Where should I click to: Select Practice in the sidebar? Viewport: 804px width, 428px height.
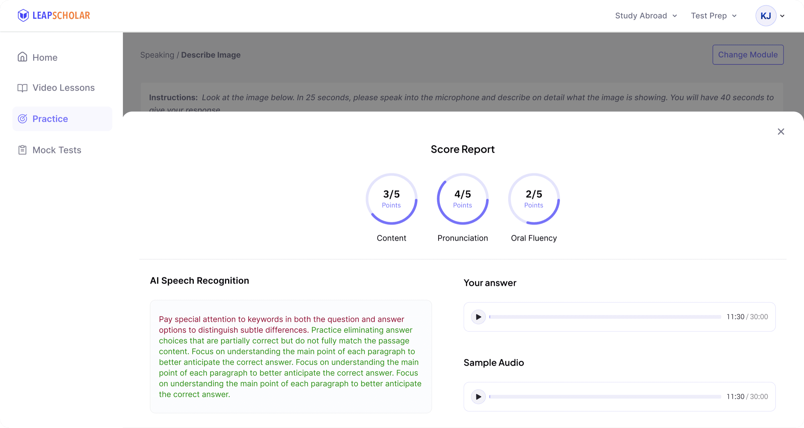(x=62, y=119)
